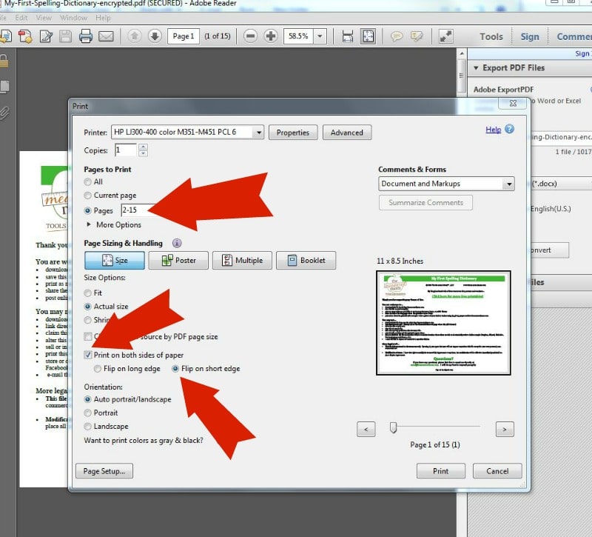This screenshot has width=592, height=537.
Task: Click the envelope email icon in toolbar
Action: [x=106, y=36]
